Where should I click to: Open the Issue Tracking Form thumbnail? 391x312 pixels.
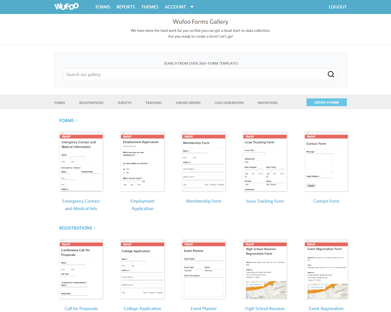[x=265, y=161]
